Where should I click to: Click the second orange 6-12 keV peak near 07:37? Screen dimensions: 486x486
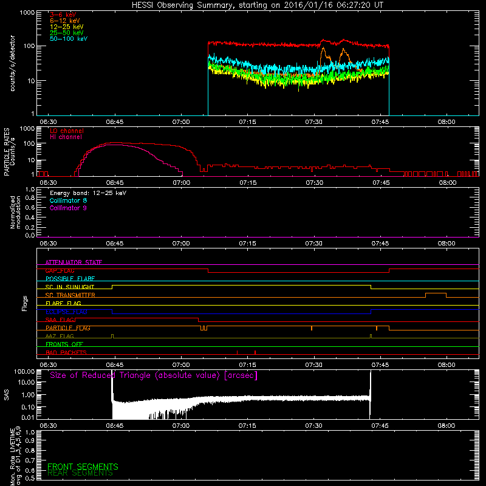343,49
